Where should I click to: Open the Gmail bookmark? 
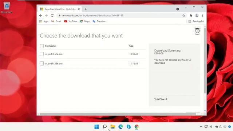click(56, 21)
